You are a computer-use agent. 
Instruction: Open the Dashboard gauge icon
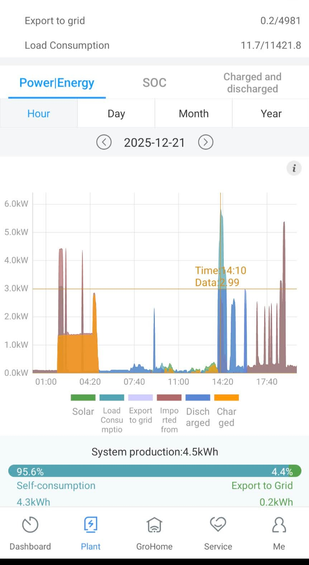[x=30, y=525]
